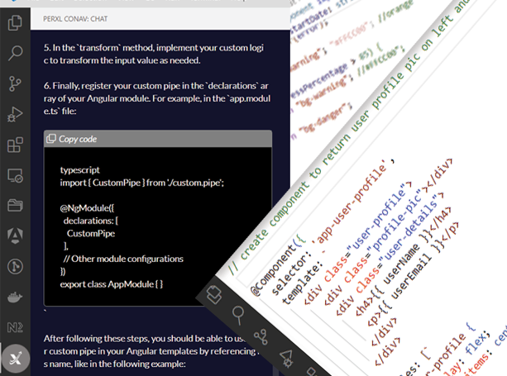Open the Angular icon in activity bar

click(x=15, y=236)
